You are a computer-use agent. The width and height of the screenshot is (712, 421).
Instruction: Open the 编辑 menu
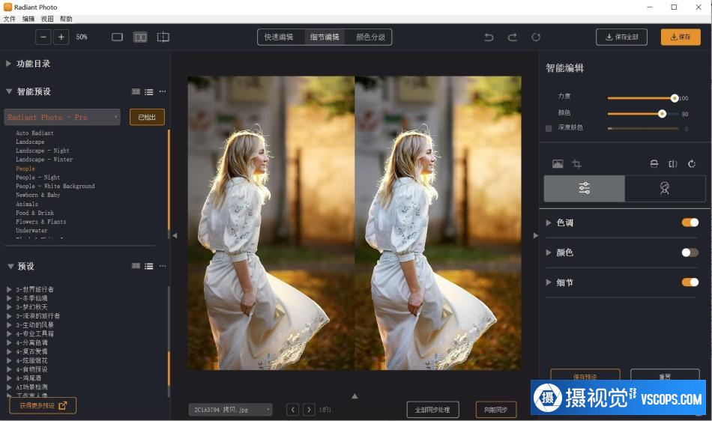[x=28, y=19]
